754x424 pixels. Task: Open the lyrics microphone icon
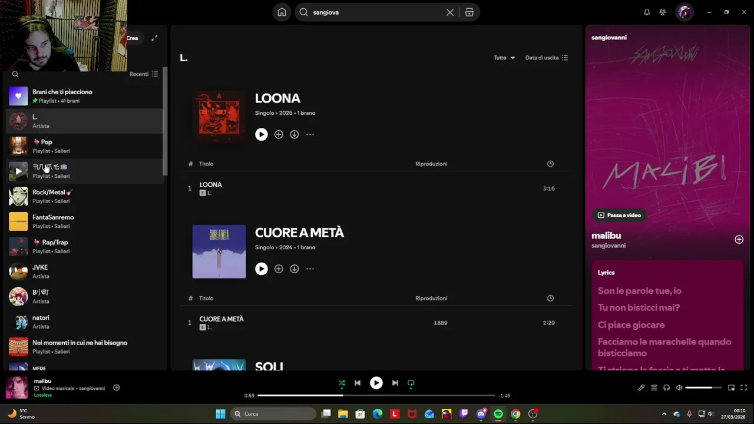pos(641,387)
